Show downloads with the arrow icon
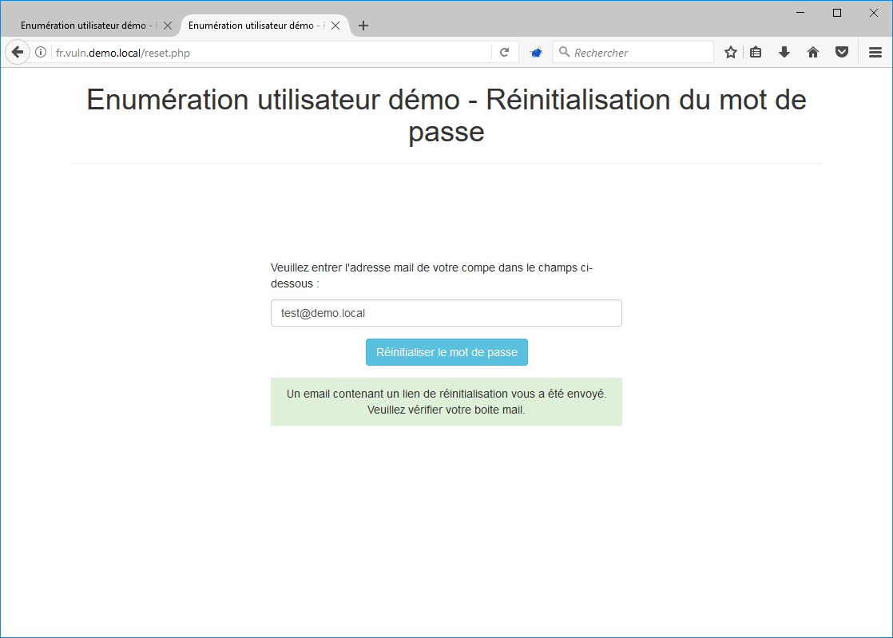The image size is (893, 638). tap(784, 52)
